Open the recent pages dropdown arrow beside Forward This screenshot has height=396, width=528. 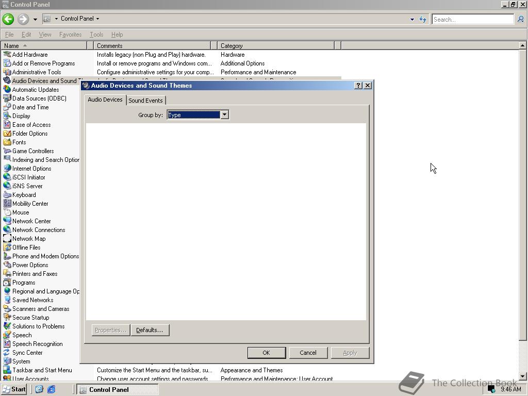coord(35,19)
